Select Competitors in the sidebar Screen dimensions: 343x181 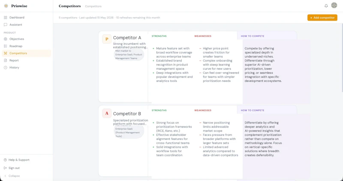(x=26, y=53)
